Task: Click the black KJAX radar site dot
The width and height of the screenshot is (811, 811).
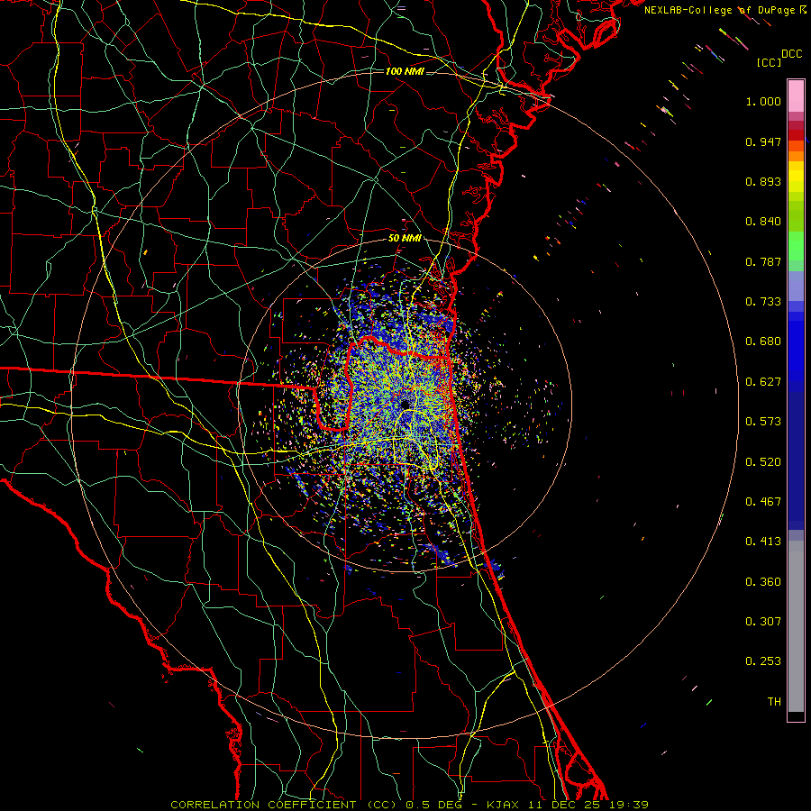Action: click(x=405, y=404)
